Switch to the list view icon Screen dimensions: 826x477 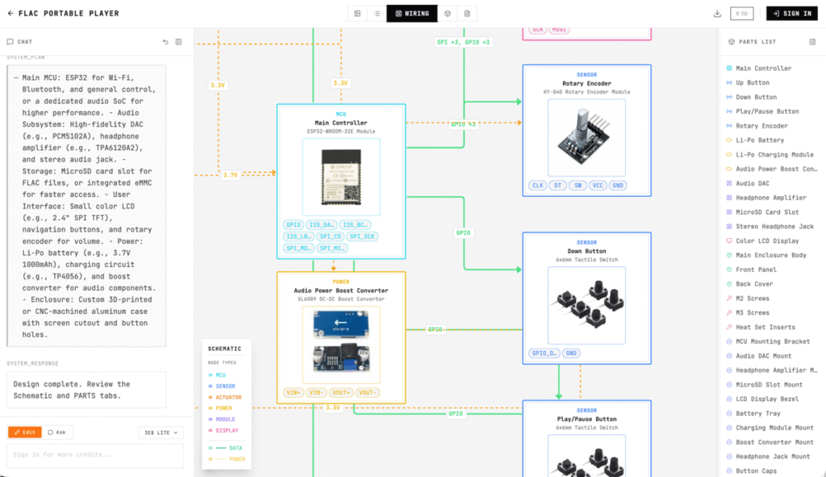click(376, 14)
